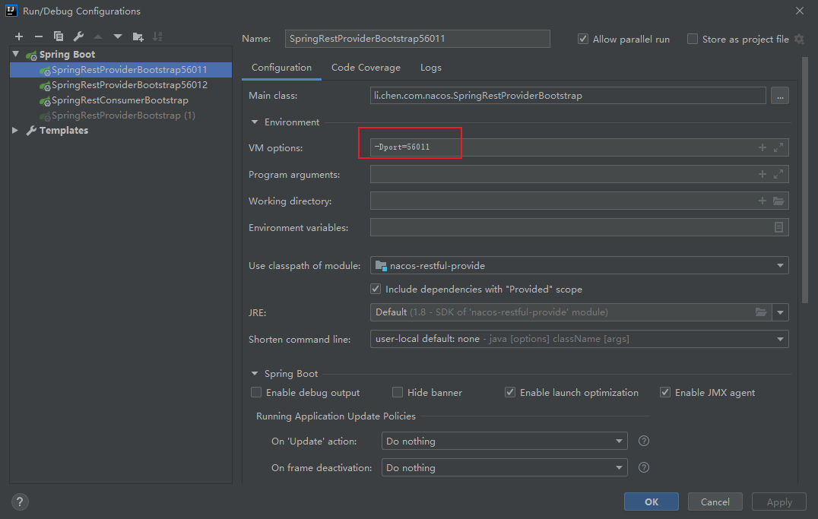Open the settings gear beside Store as project file
This screenshot has height=519, width=818.
coord(799,39)
